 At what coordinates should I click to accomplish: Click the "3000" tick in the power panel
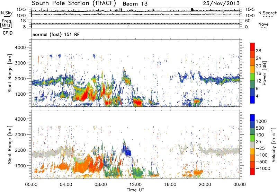tap(20, 63)
